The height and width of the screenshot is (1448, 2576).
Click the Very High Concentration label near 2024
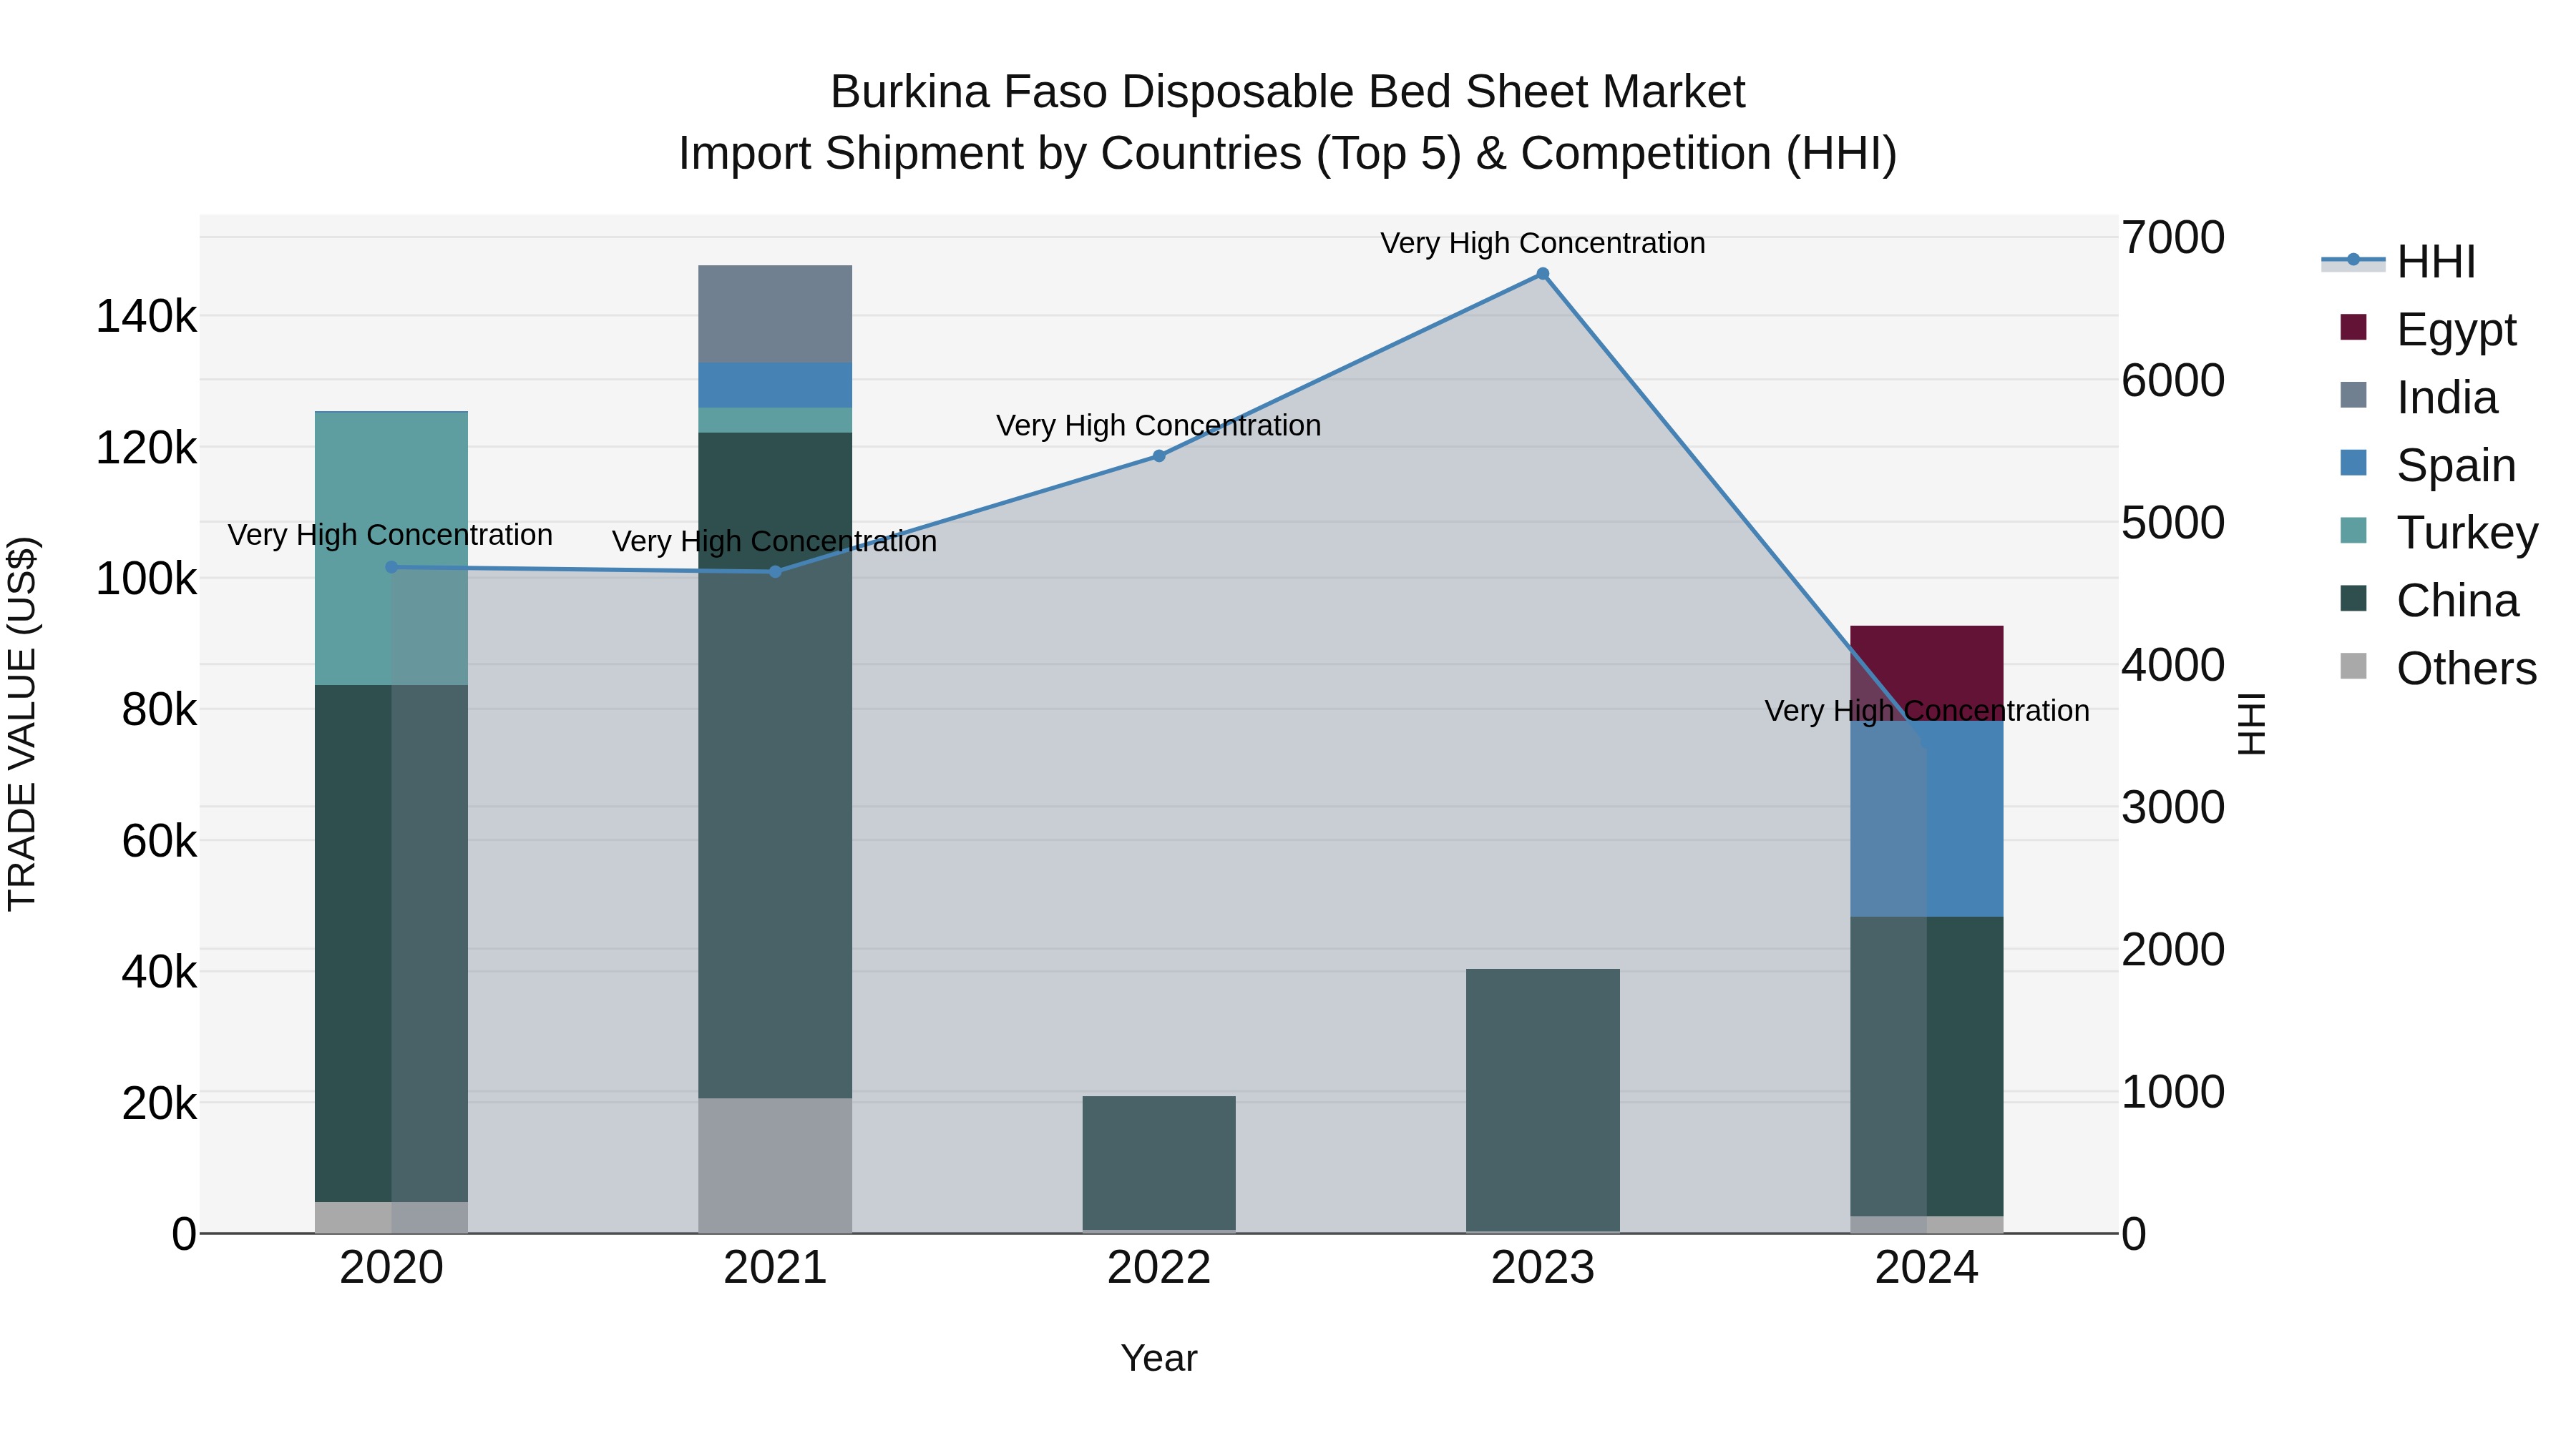1927,711
